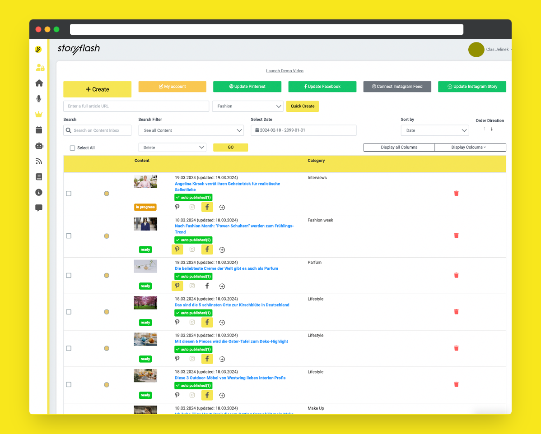Screen dimensions: 541x434
Task: Check the Select All checkbox
Action: coord(72,148)
